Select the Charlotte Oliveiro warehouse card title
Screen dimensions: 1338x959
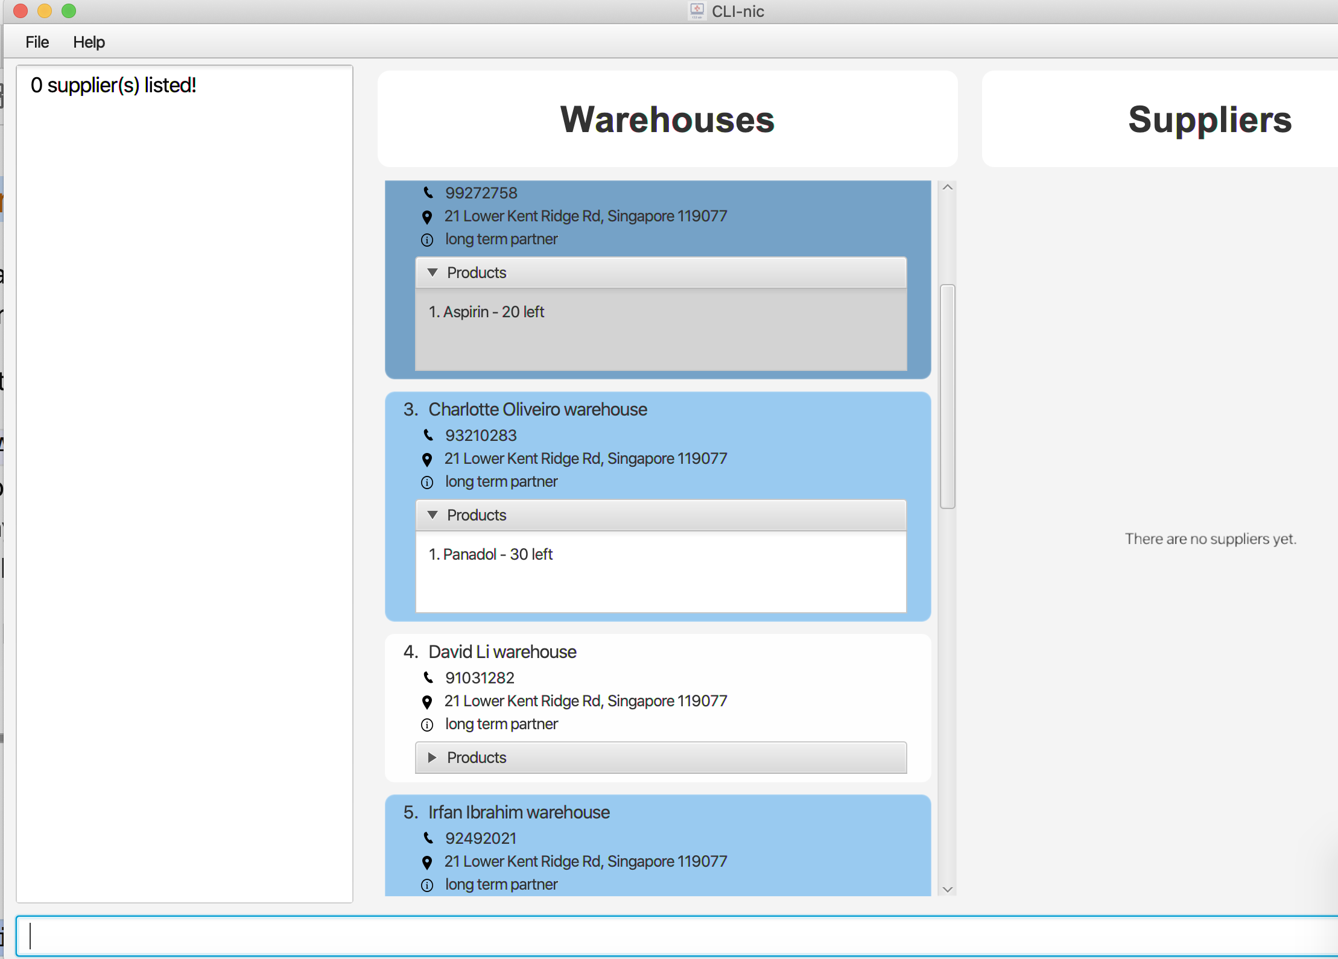coord(537,410)
